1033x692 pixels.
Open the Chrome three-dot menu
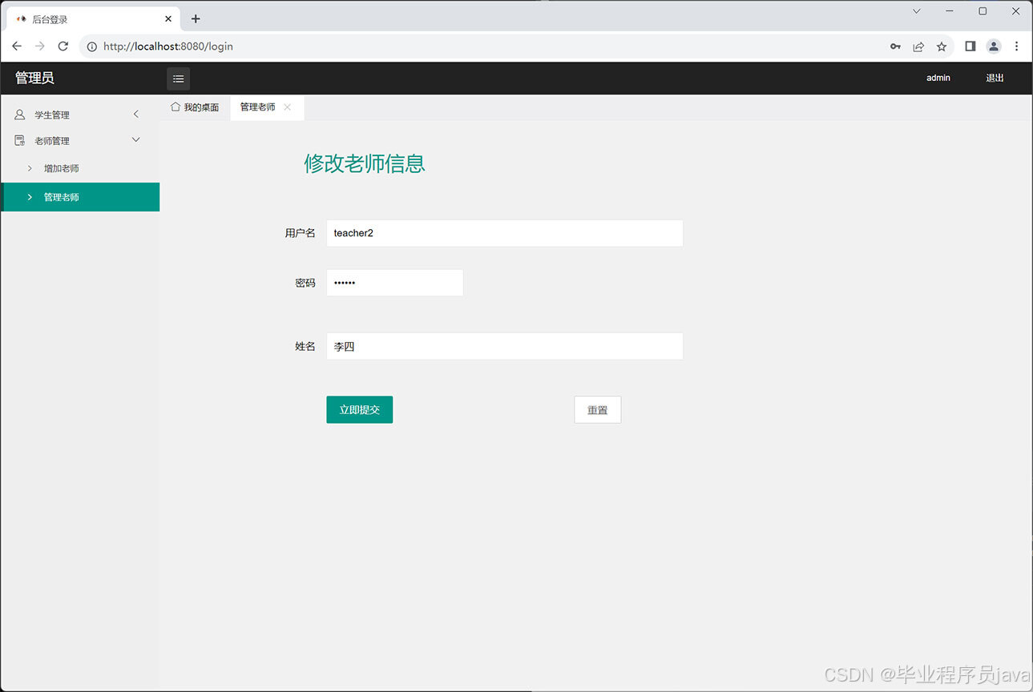tap(1016, 46)
